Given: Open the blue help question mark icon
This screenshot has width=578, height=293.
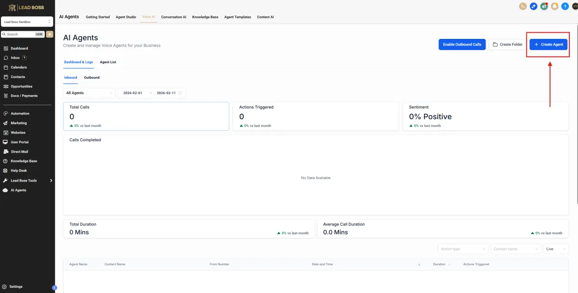Looking at the screenshot, I should tap(565, 6).
